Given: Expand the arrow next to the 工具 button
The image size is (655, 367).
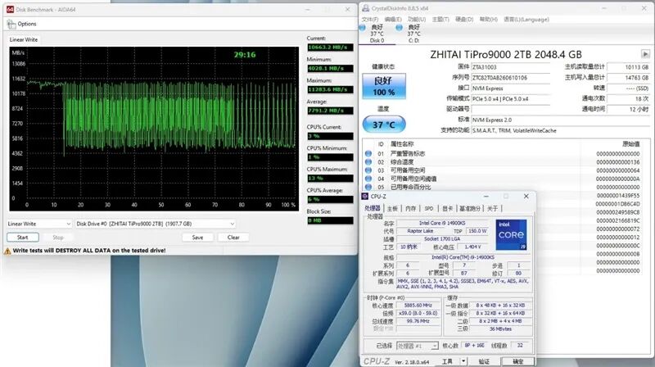Looking at the screenshot, I should (x=463, y=361).
